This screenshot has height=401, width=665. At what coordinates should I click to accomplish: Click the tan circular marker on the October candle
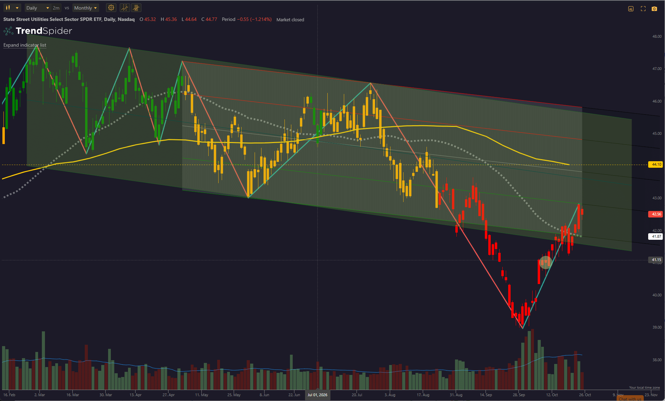pyautogui.click(x=545, y=262)
